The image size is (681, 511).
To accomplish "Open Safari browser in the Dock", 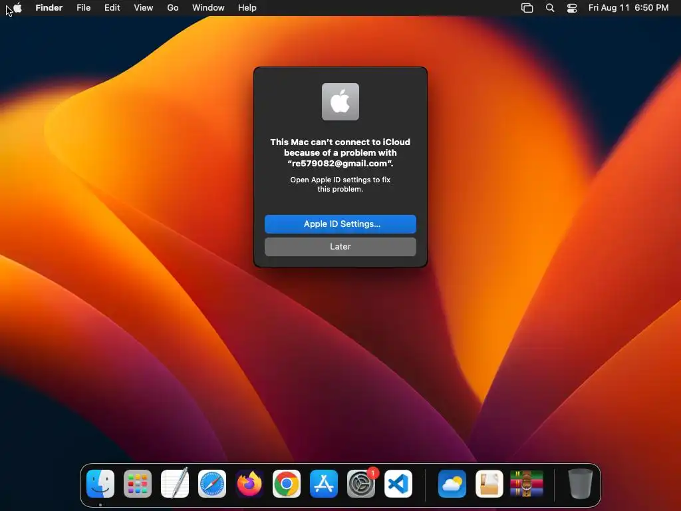I will tap(212, 484).
